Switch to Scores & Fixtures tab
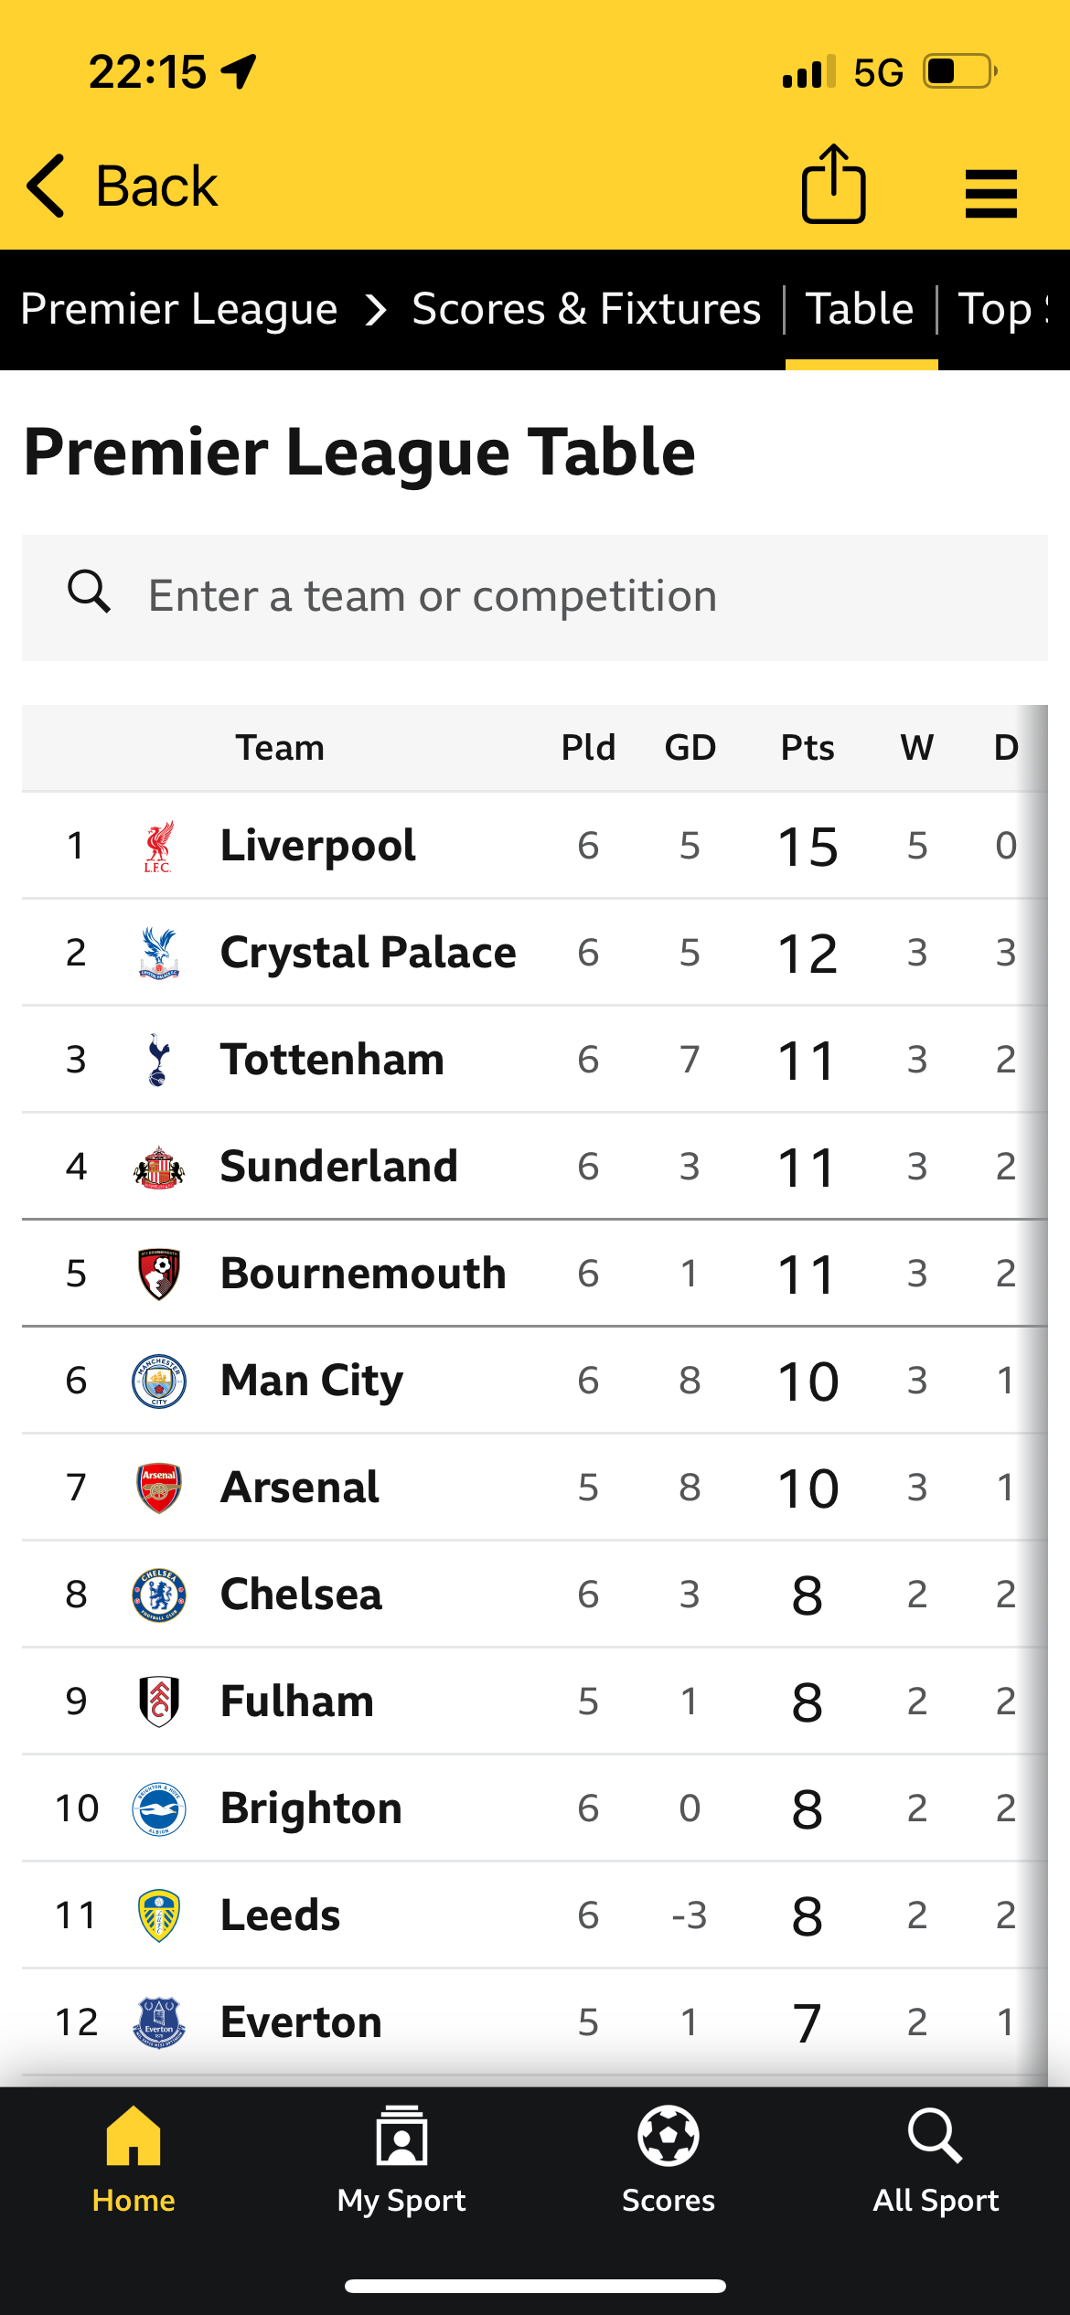Image resolution: width=1070 pixels, height=2315 pixels. (586, 309)
